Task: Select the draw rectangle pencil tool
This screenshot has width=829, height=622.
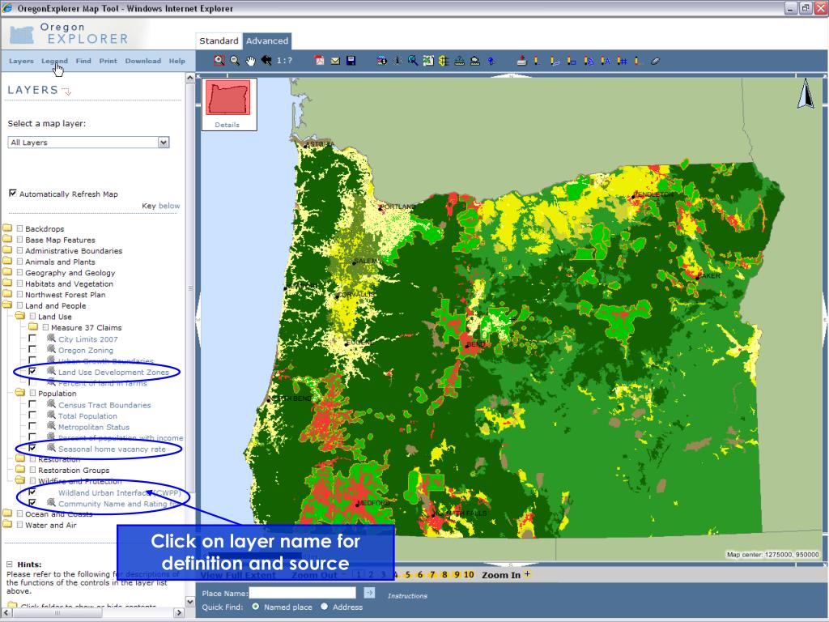Action: [x=571, y=61]
